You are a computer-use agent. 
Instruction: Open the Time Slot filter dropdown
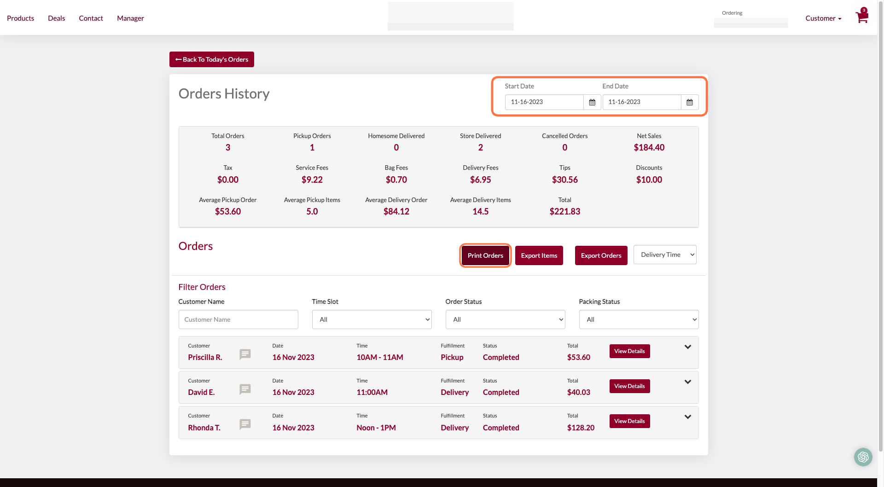372,319
